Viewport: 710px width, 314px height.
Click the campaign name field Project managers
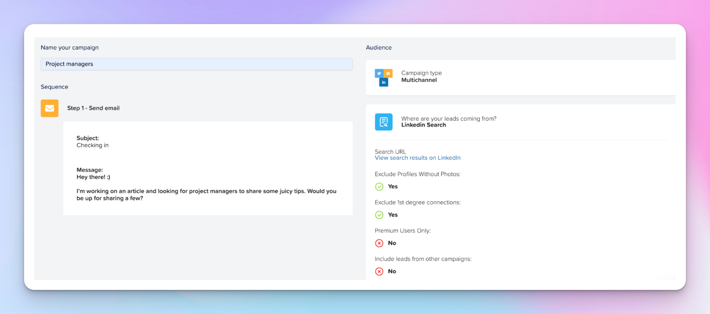196,64
